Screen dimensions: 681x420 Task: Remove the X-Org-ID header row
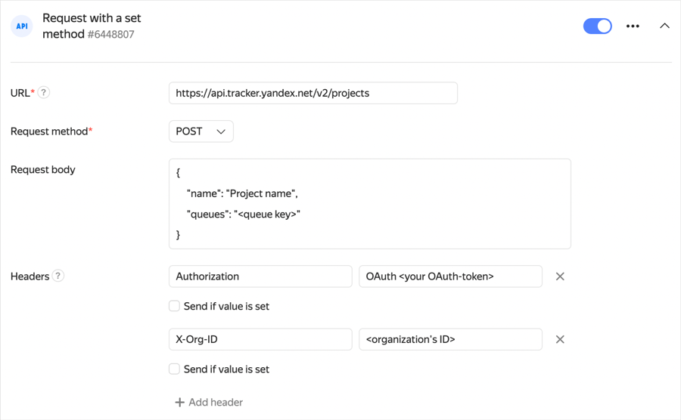(560, 339)
